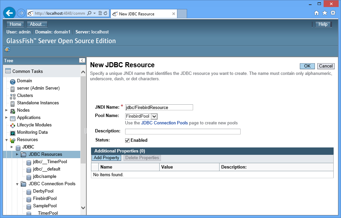The image size is (341, 218).
Task: Click the jdbc/__TimerPool database icon
Action: [29, 162]
